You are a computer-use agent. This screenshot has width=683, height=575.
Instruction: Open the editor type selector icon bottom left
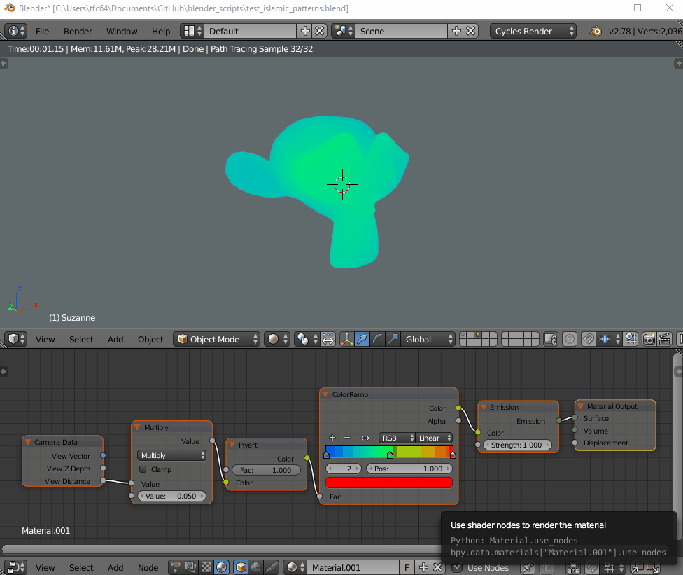pyautogui.click(x=15, y=567)
